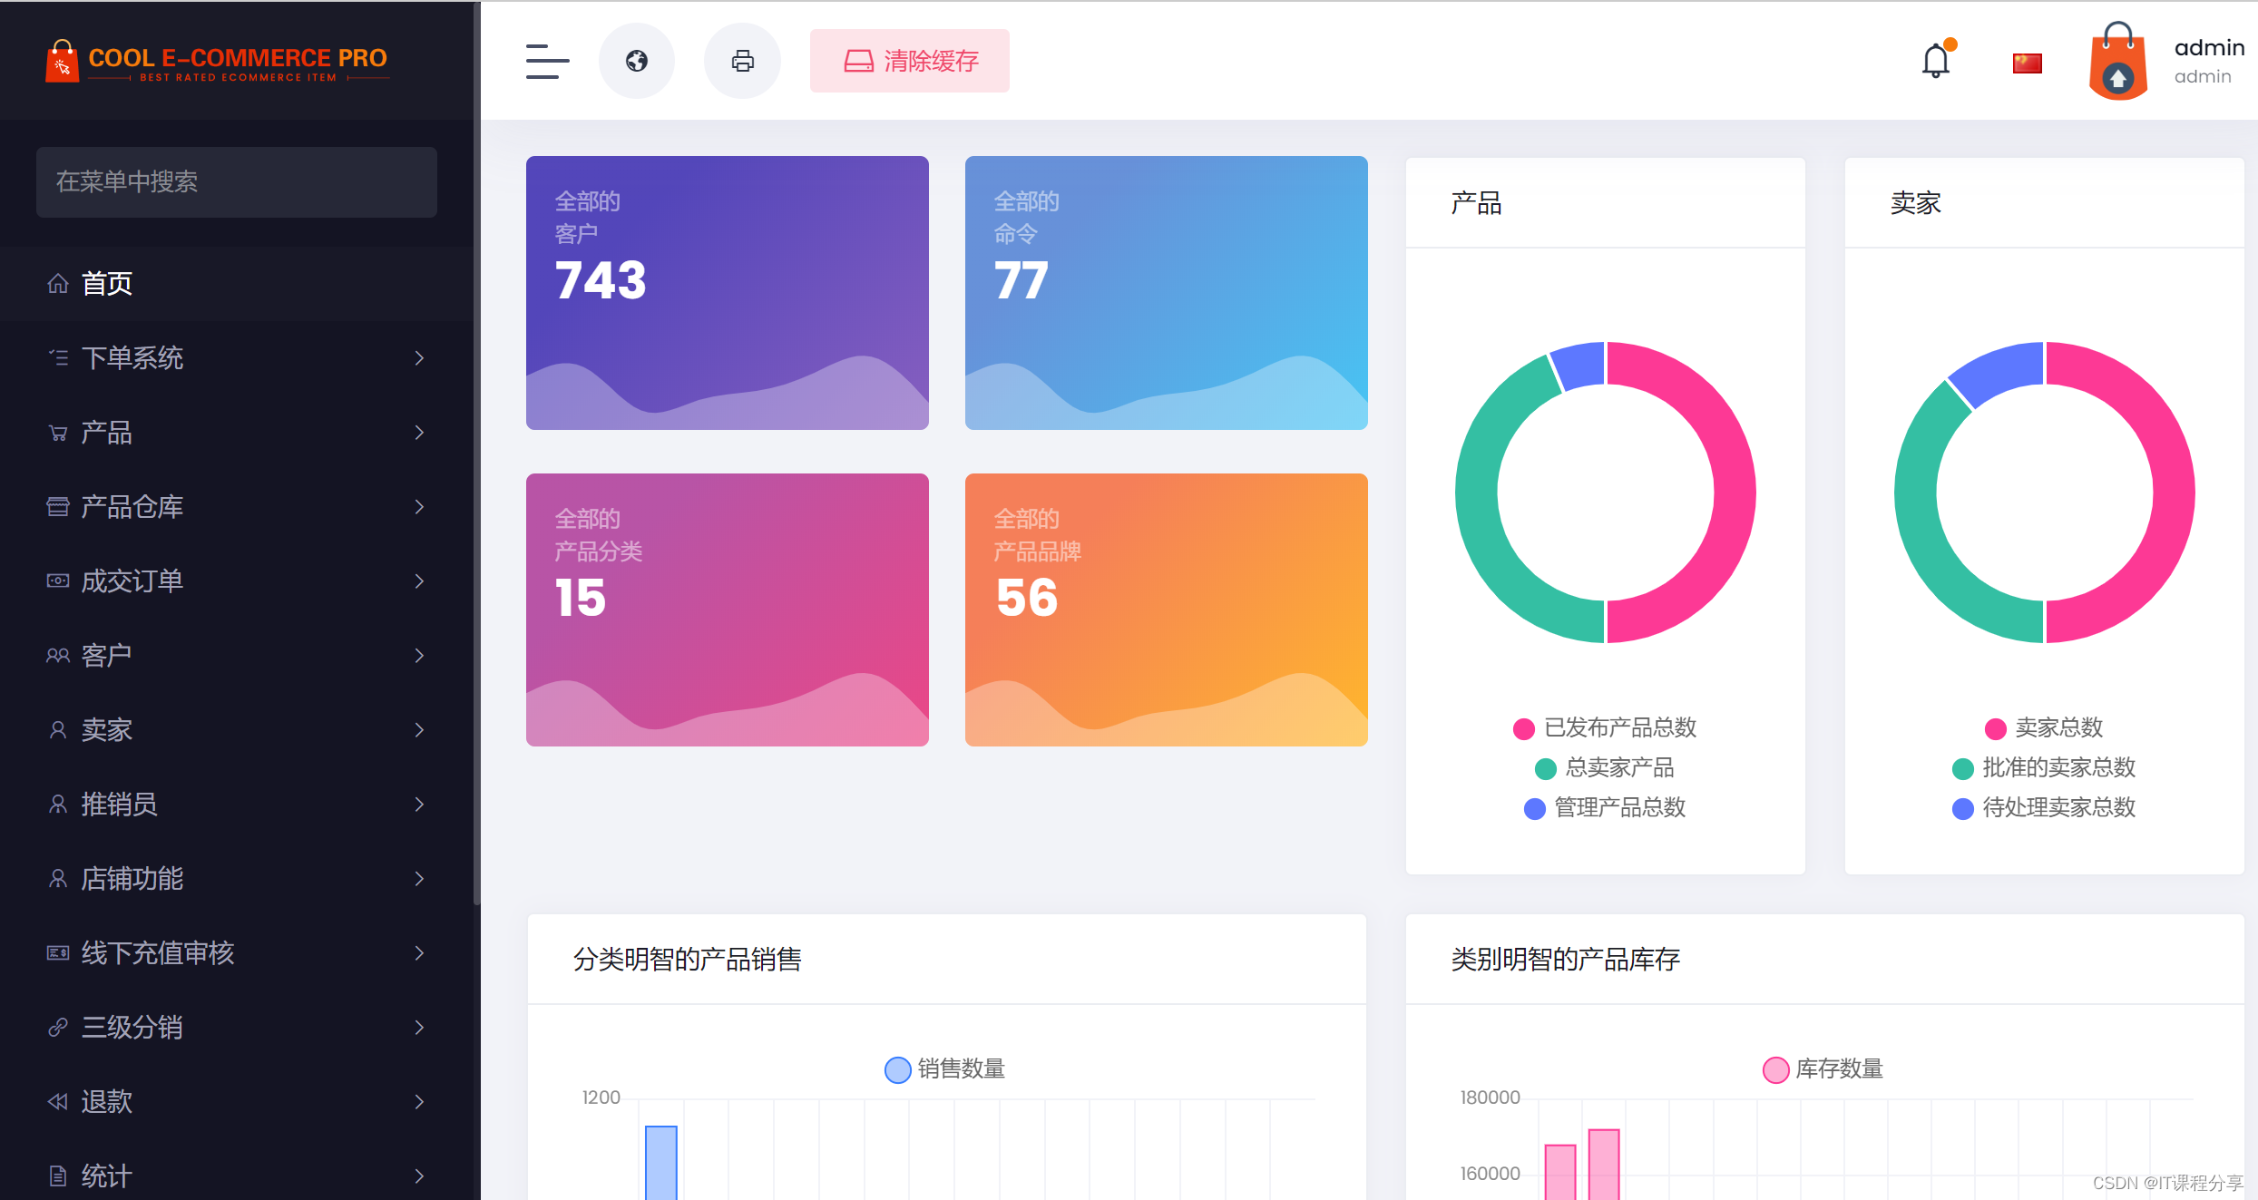Open the 全部的客户 743 card

727,292
